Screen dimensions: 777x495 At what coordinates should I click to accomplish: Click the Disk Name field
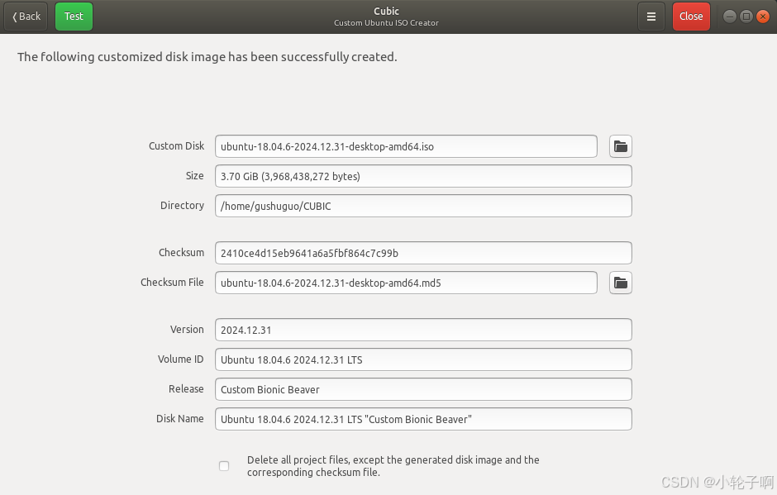click(423, 419)
